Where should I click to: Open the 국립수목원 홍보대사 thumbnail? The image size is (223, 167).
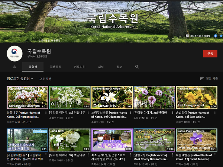(x=28, y=140)
